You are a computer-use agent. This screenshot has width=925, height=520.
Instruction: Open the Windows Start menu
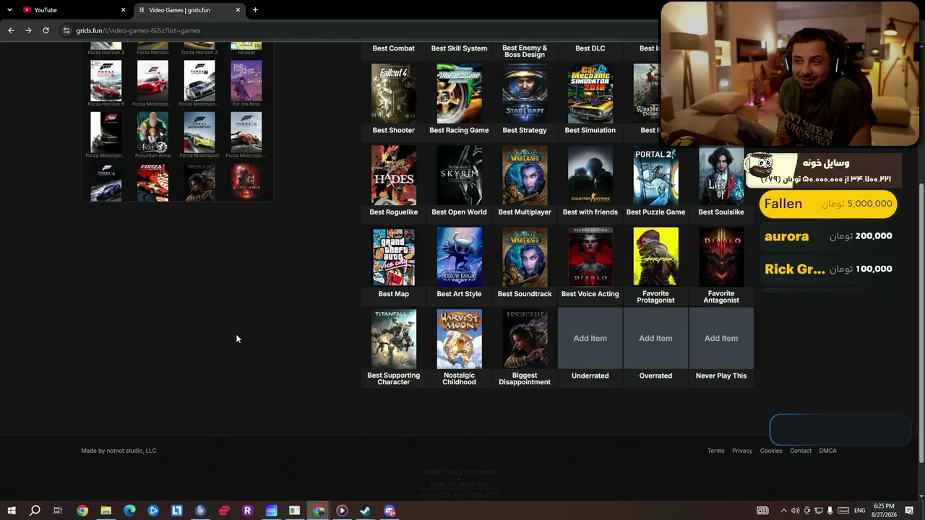12,511
